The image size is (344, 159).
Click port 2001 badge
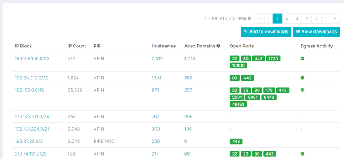coord(237,97)
